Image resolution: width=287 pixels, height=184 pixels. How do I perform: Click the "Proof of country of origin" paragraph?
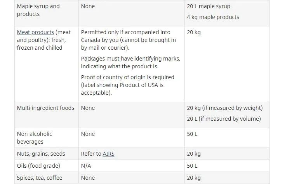point(127,85)
